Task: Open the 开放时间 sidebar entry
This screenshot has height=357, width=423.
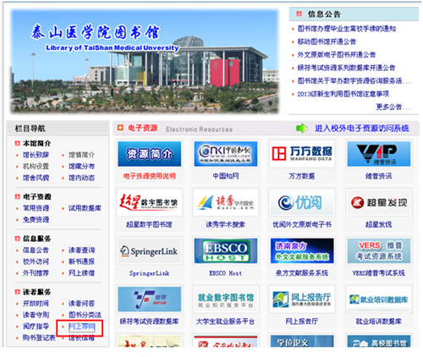Action: 36,304
